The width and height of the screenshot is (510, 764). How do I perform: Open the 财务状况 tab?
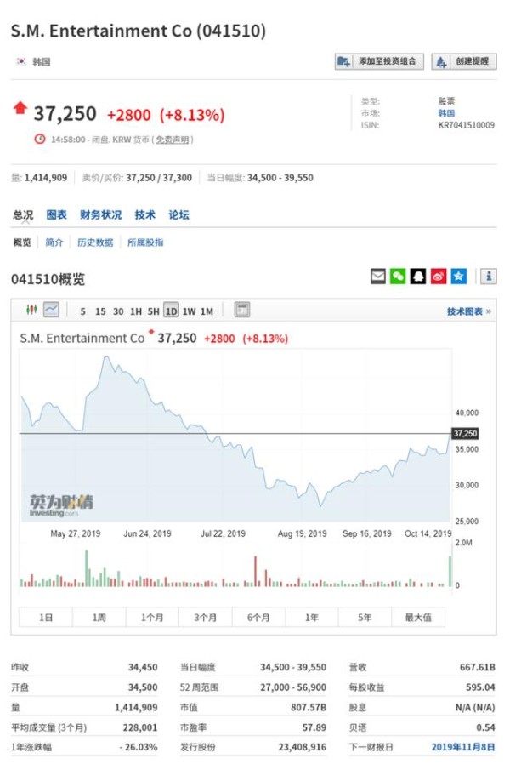click(101, 215)
